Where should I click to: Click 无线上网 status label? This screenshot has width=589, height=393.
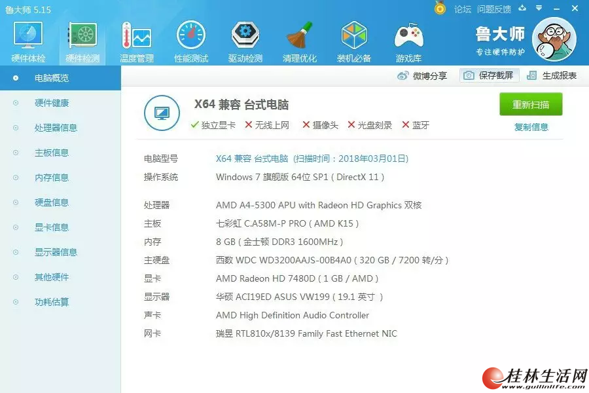(267, 125)
